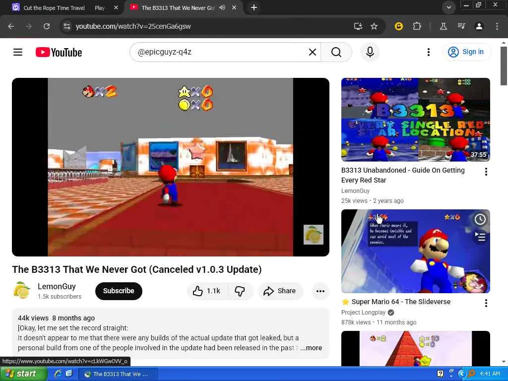
Task: Click the page vertical scrollbar thumb
Action: pos(503,66)
